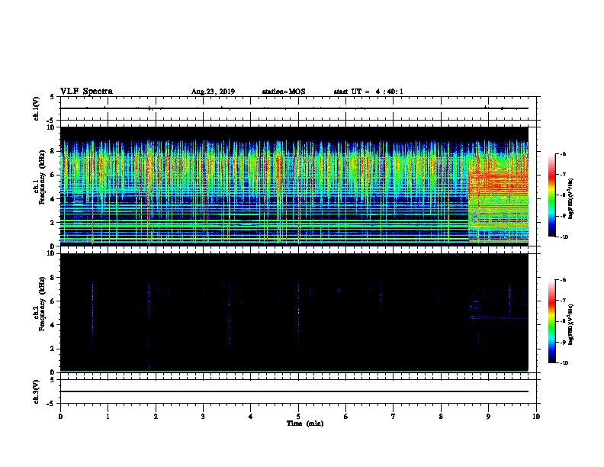
Task: Click the 6 kHz tick on ch.2 frequency axis
Action: [53, 301]
